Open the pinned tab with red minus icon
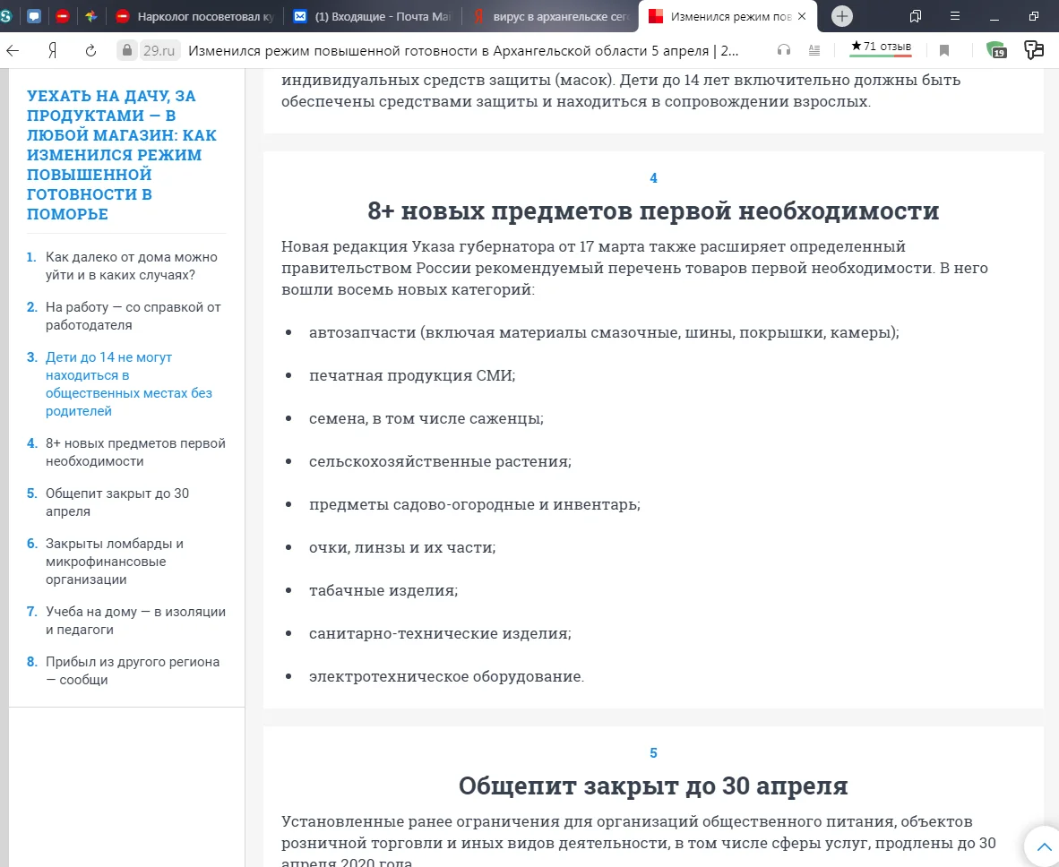Screen dimensions: 1059x867 pos(62,16)
